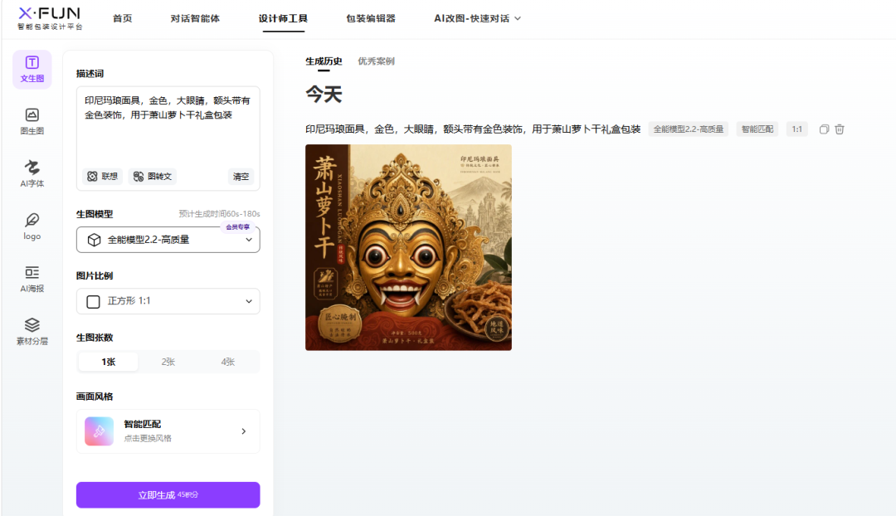Switch to 优秀案例 tab
The image size is (896, 516).
coord(376,61)
